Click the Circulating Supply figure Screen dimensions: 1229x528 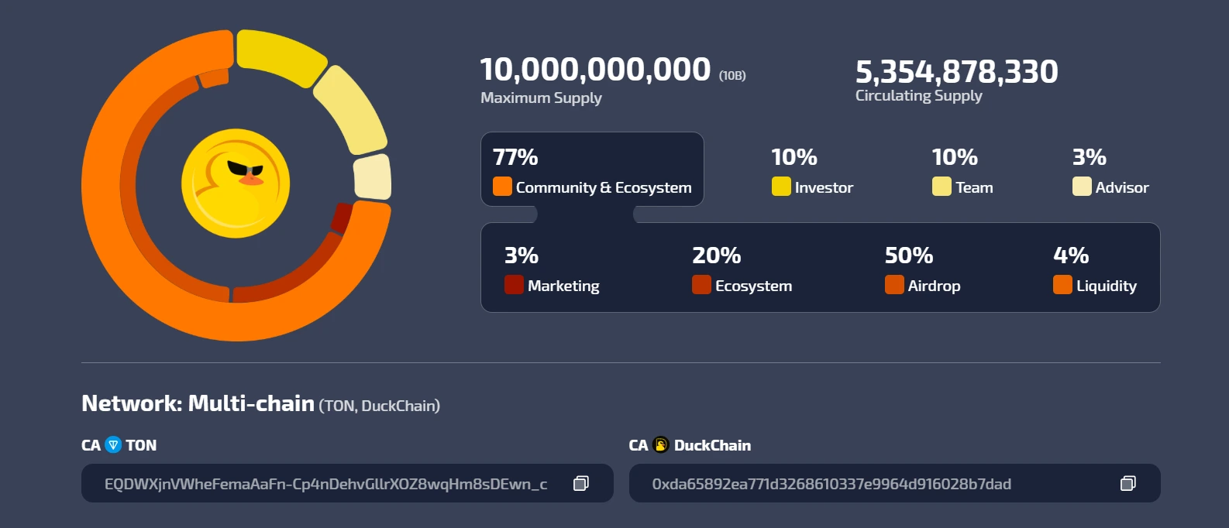pyautogui.click(x=956, y=72)
